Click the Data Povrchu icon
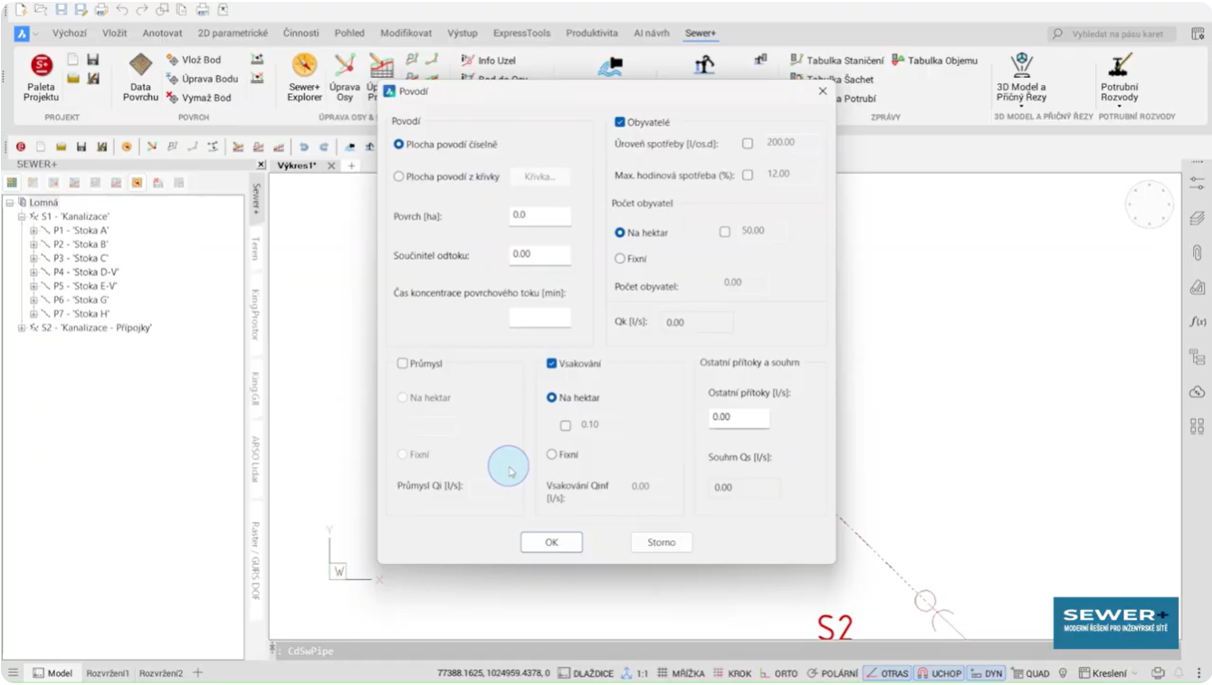The height and width of the screenshot is (685, 1212). [x=140, y=66]
